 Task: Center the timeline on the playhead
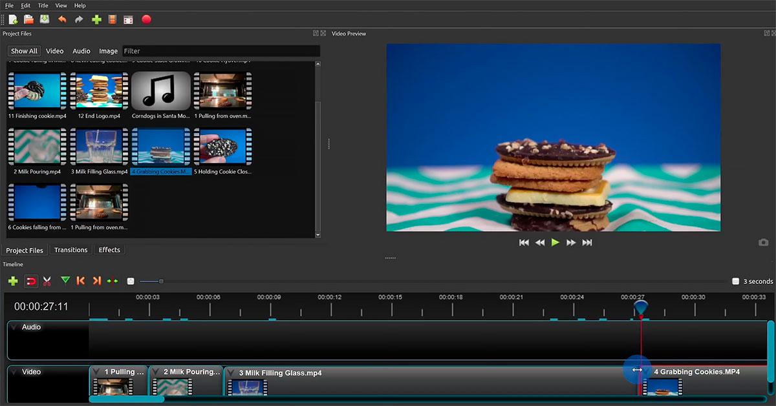pyautogui.click(x=113, y=281)
